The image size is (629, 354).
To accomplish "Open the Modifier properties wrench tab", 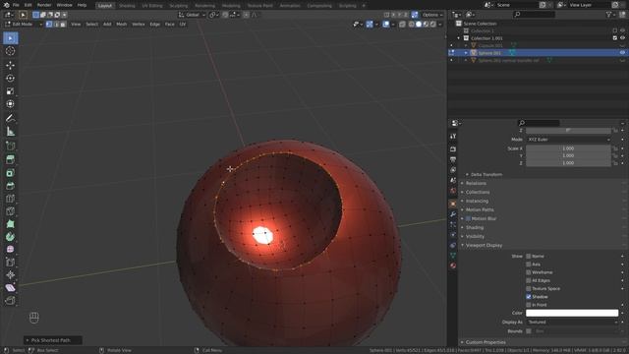I will 453,214.
